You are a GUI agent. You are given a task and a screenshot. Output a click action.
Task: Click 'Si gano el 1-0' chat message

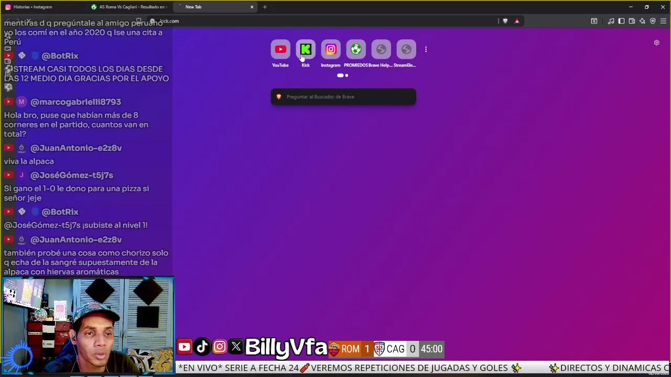point(77,193)
